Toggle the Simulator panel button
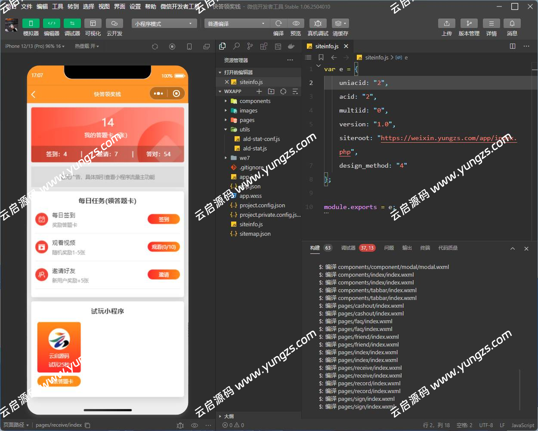This screenshot has height=431, width=538. (31, 23)
